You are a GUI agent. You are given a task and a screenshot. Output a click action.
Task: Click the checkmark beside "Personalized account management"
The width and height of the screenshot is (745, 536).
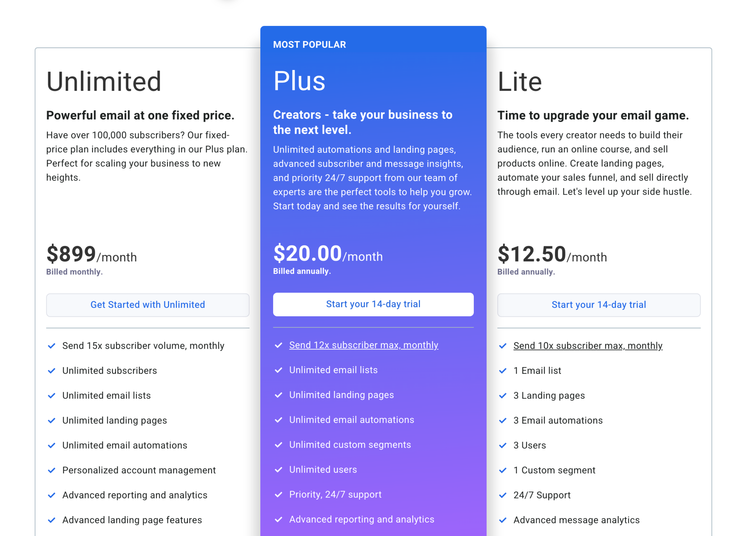[x=51, y=470]
